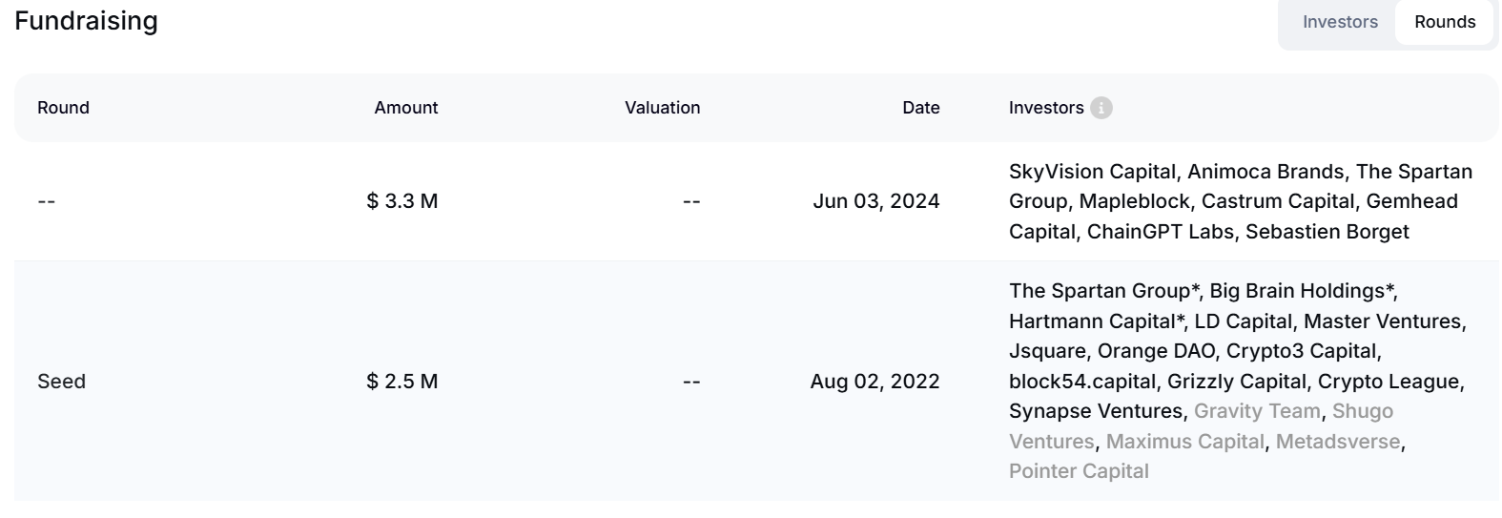Click the Hartmann Capital link

(x=1097, y=321)
